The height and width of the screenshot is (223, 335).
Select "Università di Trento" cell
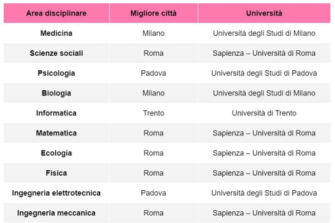coord(264,113)
